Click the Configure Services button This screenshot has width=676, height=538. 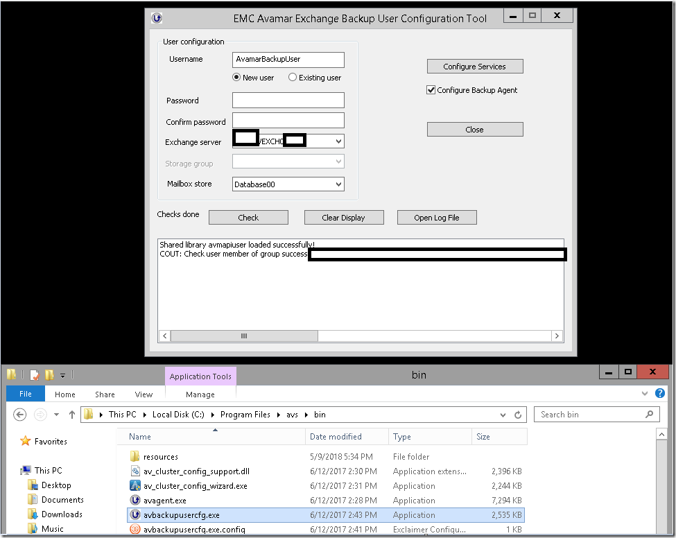point(475,67)
